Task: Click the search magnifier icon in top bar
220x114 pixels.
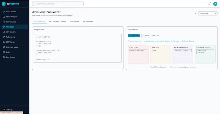Action: pyautogui.click(x=34, y=4)
